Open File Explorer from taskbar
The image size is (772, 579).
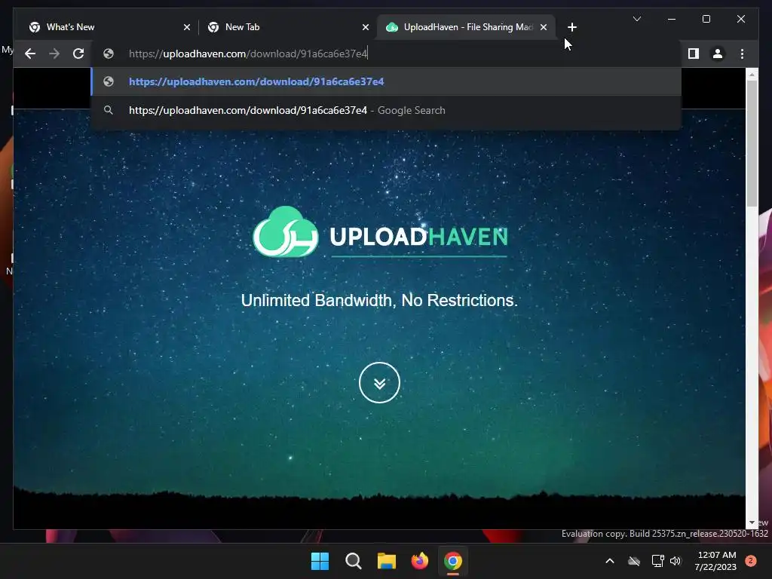pyautogui.click(x=387, y=561)
